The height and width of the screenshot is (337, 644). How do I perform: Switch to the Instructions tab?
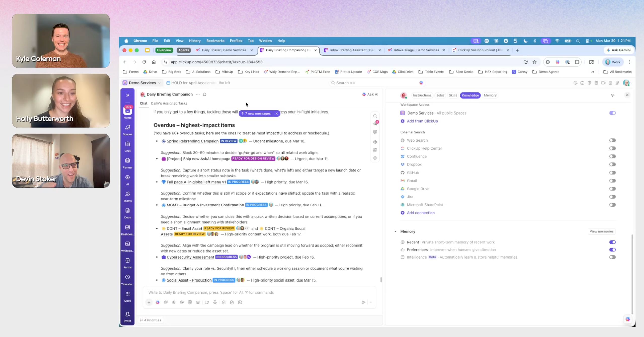[x=422, y=95]
